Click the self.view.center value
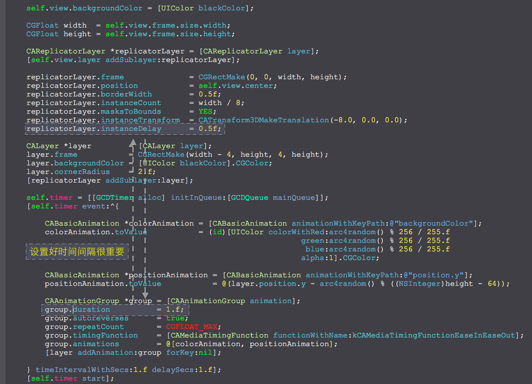The image size is (532, 384). click(236, 86)
